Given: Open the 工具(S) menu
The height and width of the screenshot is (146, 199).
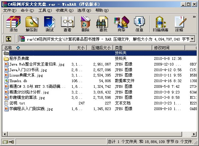Looking at the screenshot, I should [45, 10].
